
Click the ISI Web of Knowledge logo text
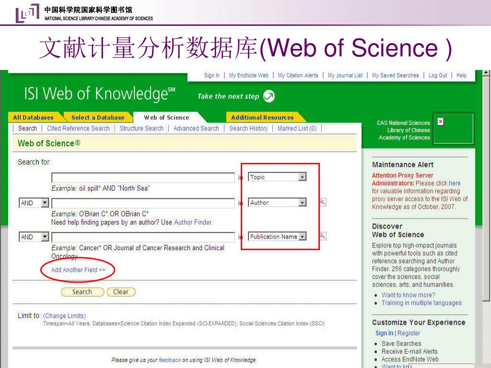tap(100, 93)
